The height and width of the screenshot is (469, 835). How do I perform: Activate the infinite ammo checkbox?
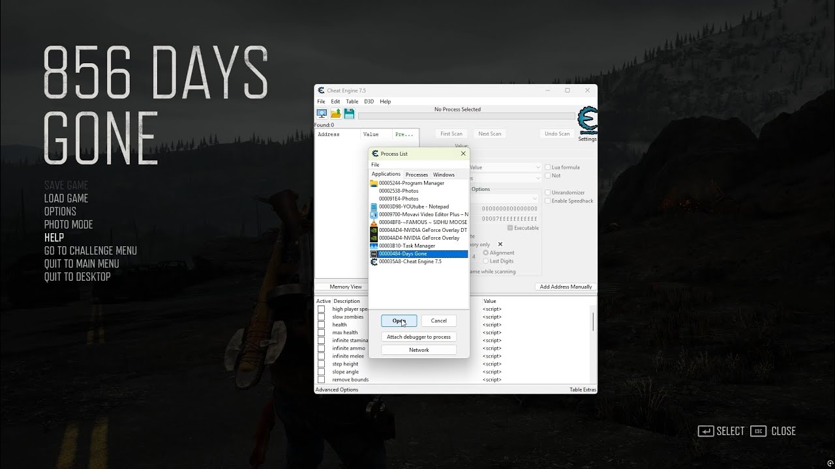(321, 348)
